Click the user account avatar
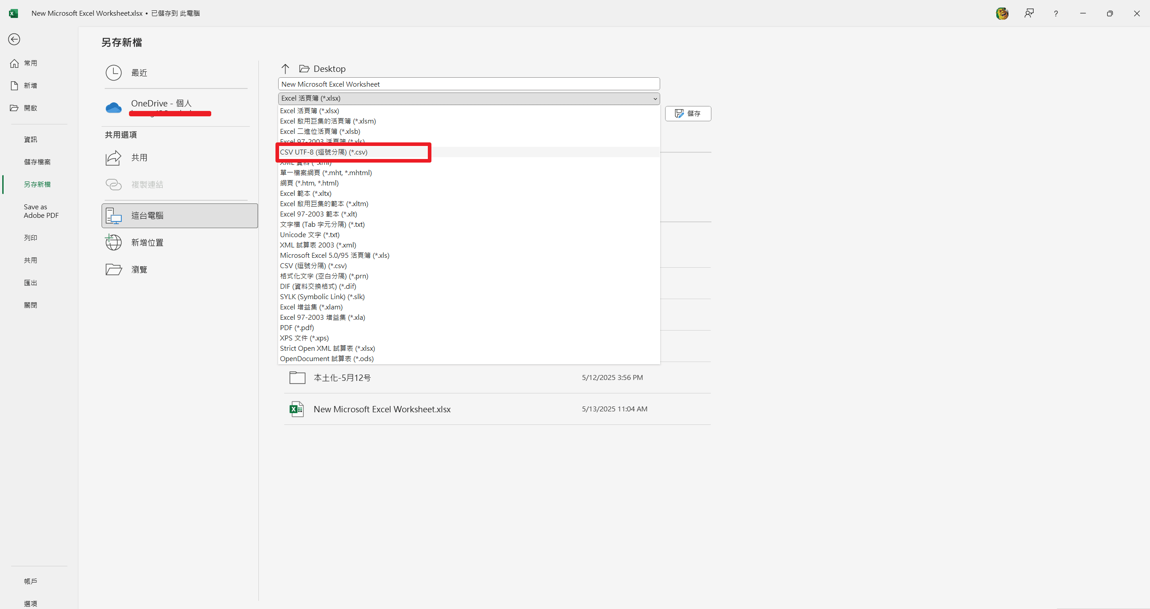The height and width of the screenshot is (609, 1150). [x=1002, y=13]
